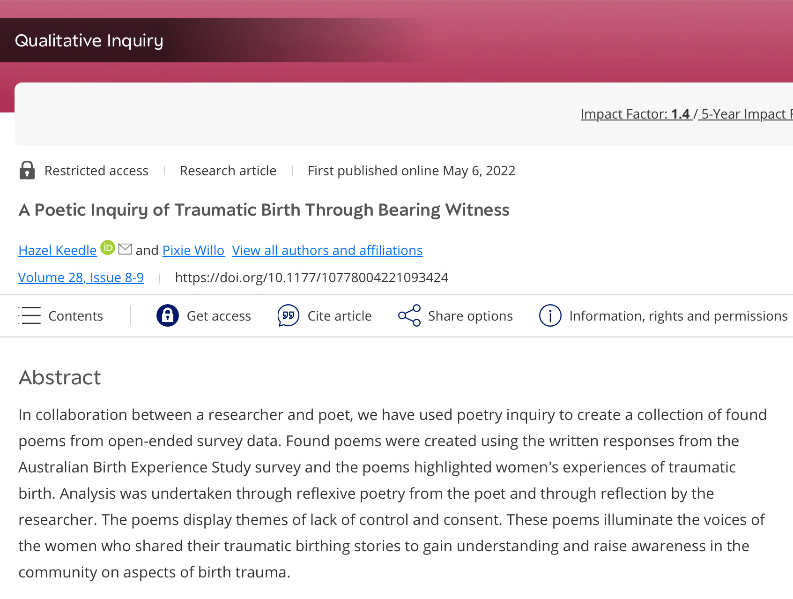This screenshot has height=599, width=793.
Task: Expand View all authors and affiliations
Action: (327, 250)
